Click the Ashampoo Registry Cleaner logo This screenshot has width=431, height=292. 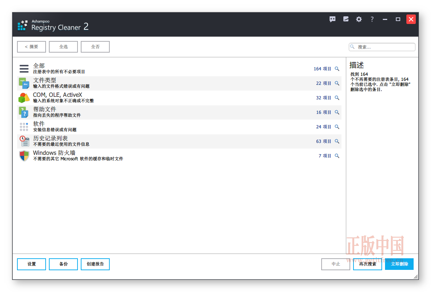click(22, 25)
